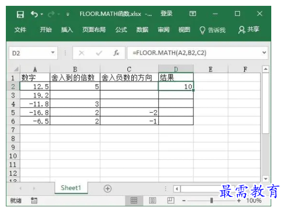Click the zoom slider handle
Image resolution: width=284 pixels, height=208 pixels.
[x=211, y=201]
